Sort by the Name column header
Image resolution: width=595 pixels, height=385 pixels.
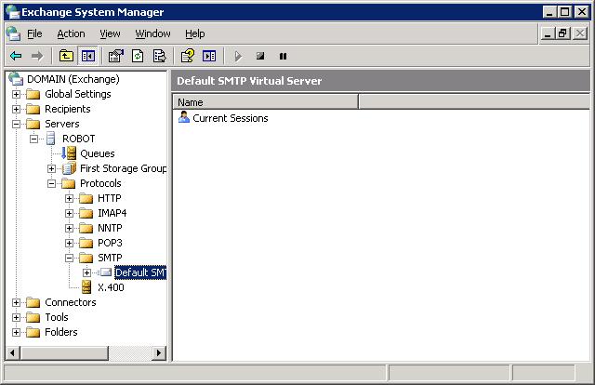[x=266, y=102]
